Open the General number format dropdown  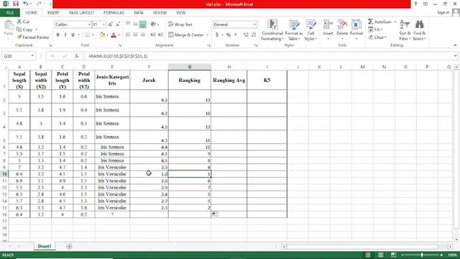point(254,24)
